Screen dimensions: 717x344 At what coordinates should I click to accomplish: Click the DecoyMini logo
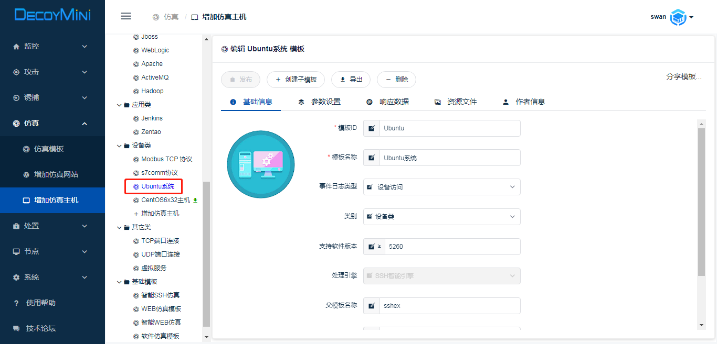[52, 15]
